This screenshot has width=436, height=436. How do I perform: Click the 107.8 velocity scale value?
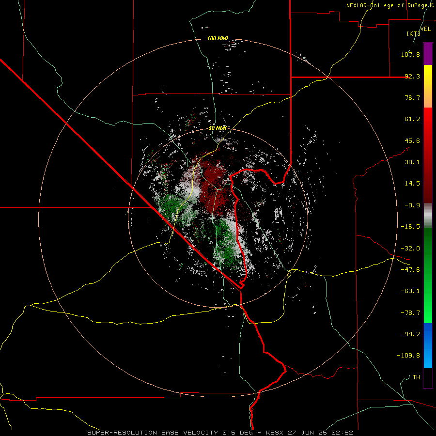(x=410, y=54)
